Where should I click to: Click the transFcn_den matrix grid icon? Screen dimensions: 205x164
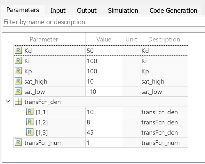(x=18, y=102)
